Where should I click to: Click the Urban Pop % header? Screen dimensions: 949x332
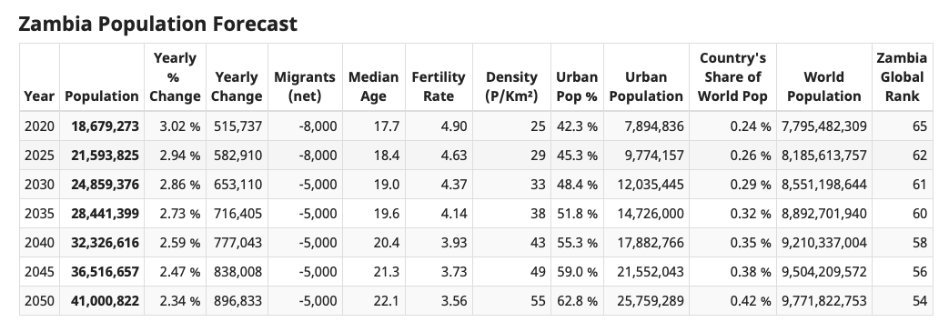tap(577, 86)
